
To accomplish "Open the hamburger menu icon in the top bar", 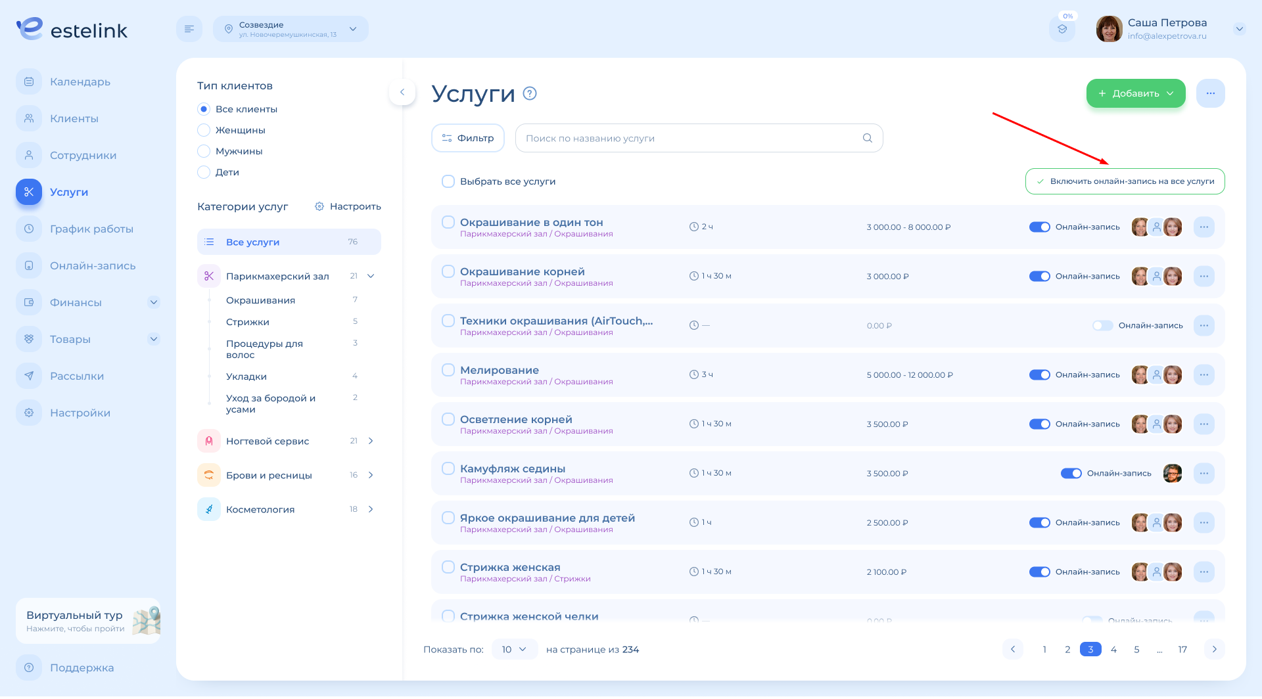I will [x=189, y=29].
